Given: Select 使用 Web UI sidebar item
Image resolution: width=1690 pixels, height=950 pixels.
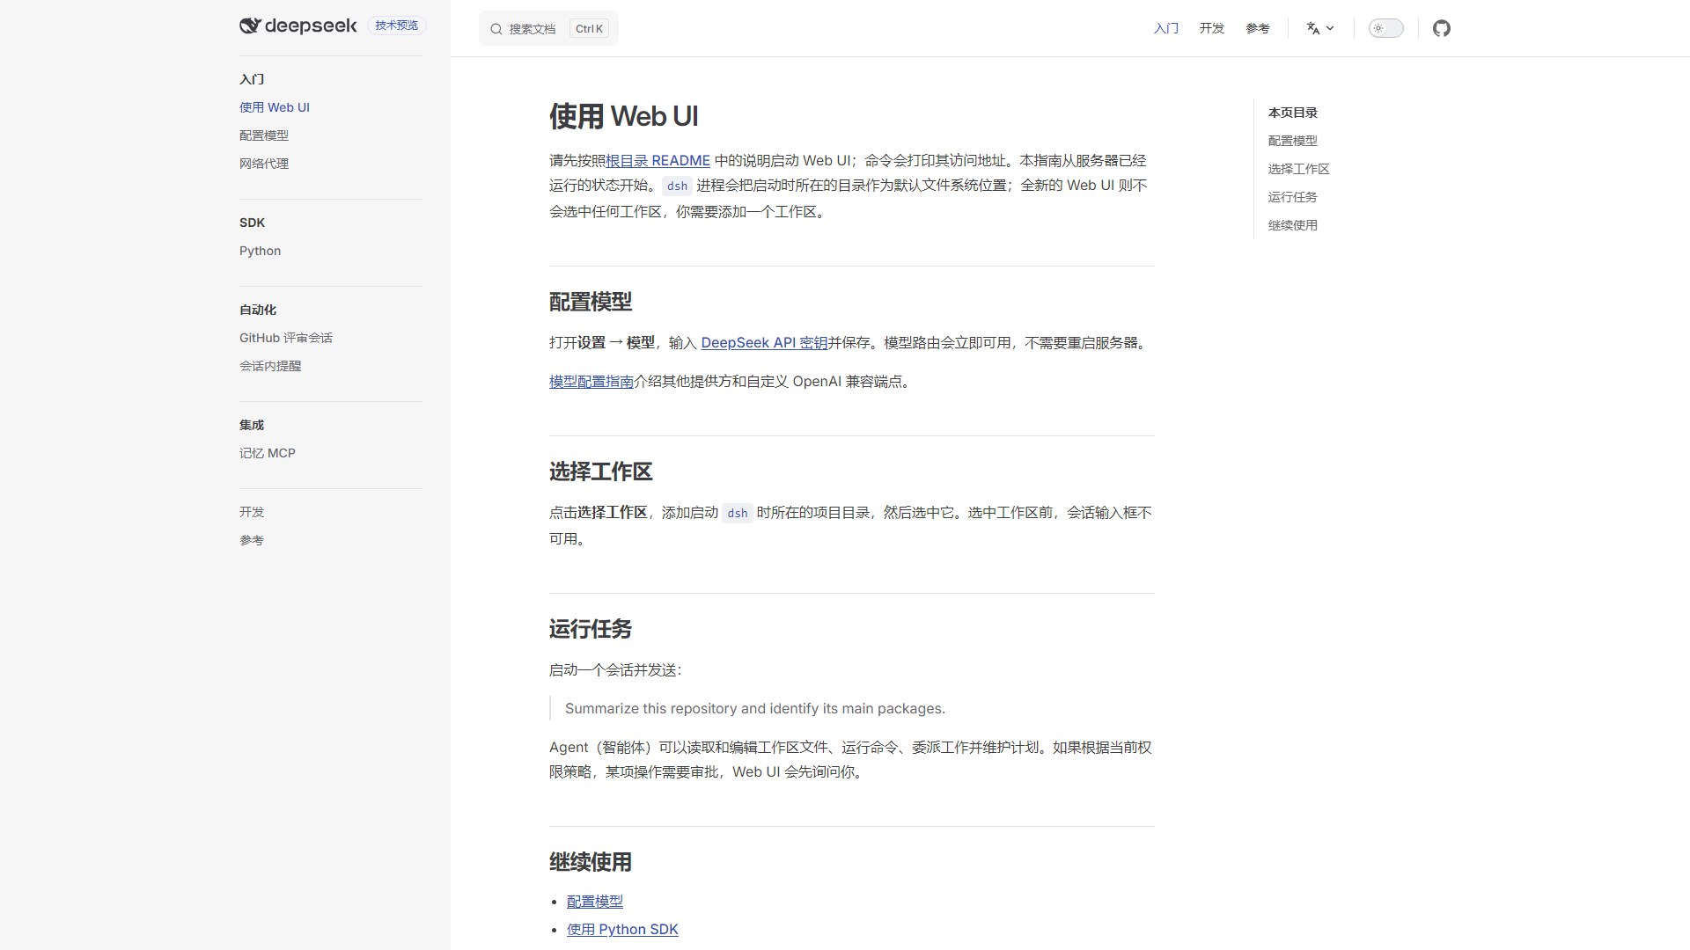Looking at the screenshot, I should pyautogui.click(x=275, y=107).
